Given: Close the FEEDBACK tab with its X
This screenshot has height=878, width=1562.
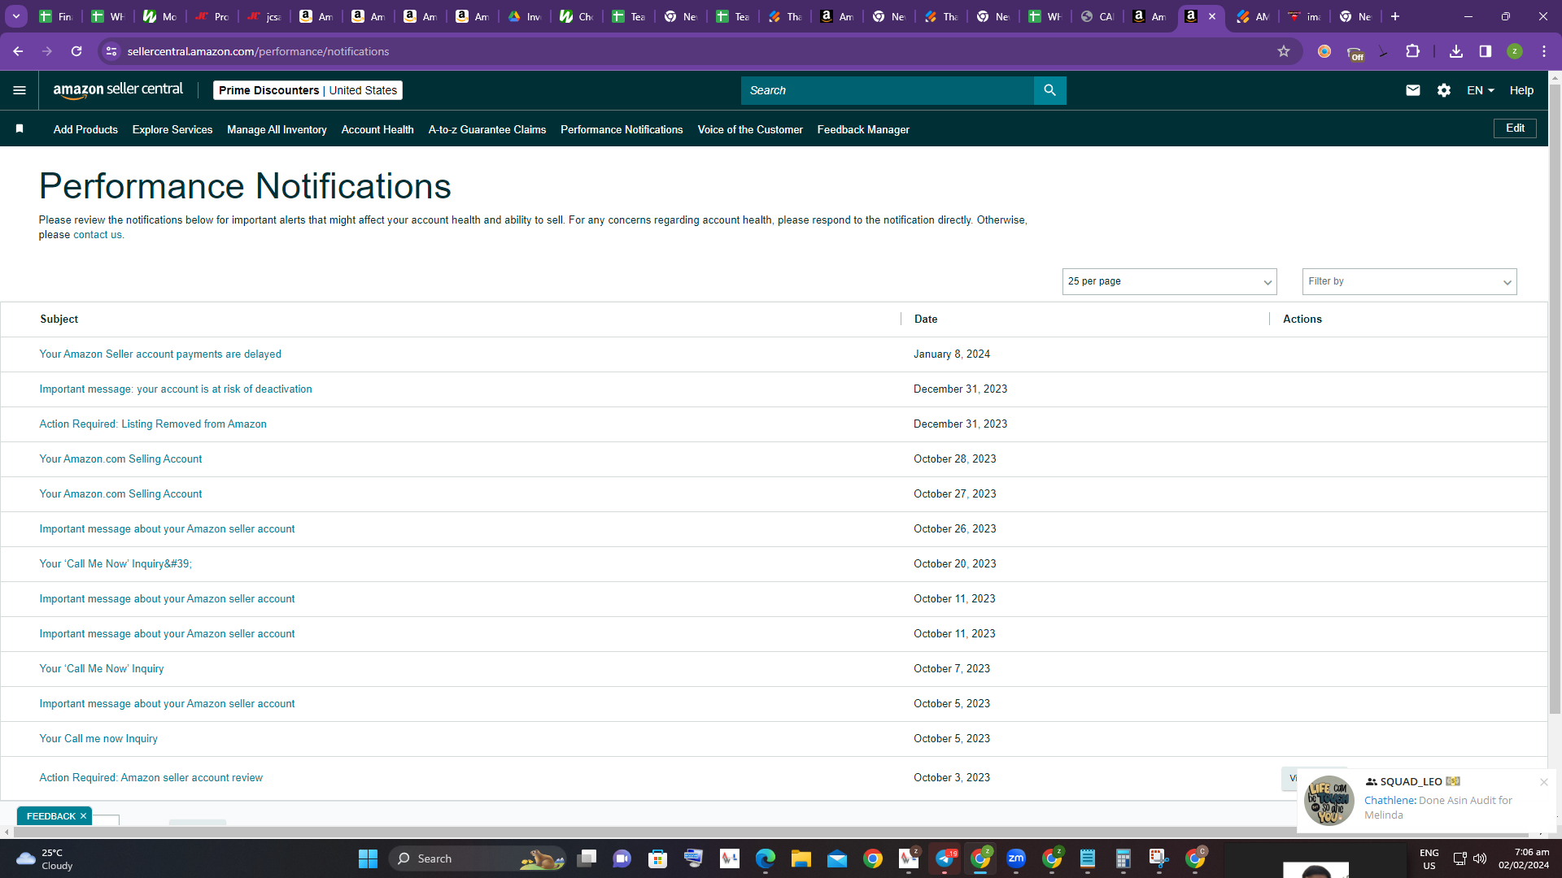Looking at the screenshot, I should click(83, 816).
